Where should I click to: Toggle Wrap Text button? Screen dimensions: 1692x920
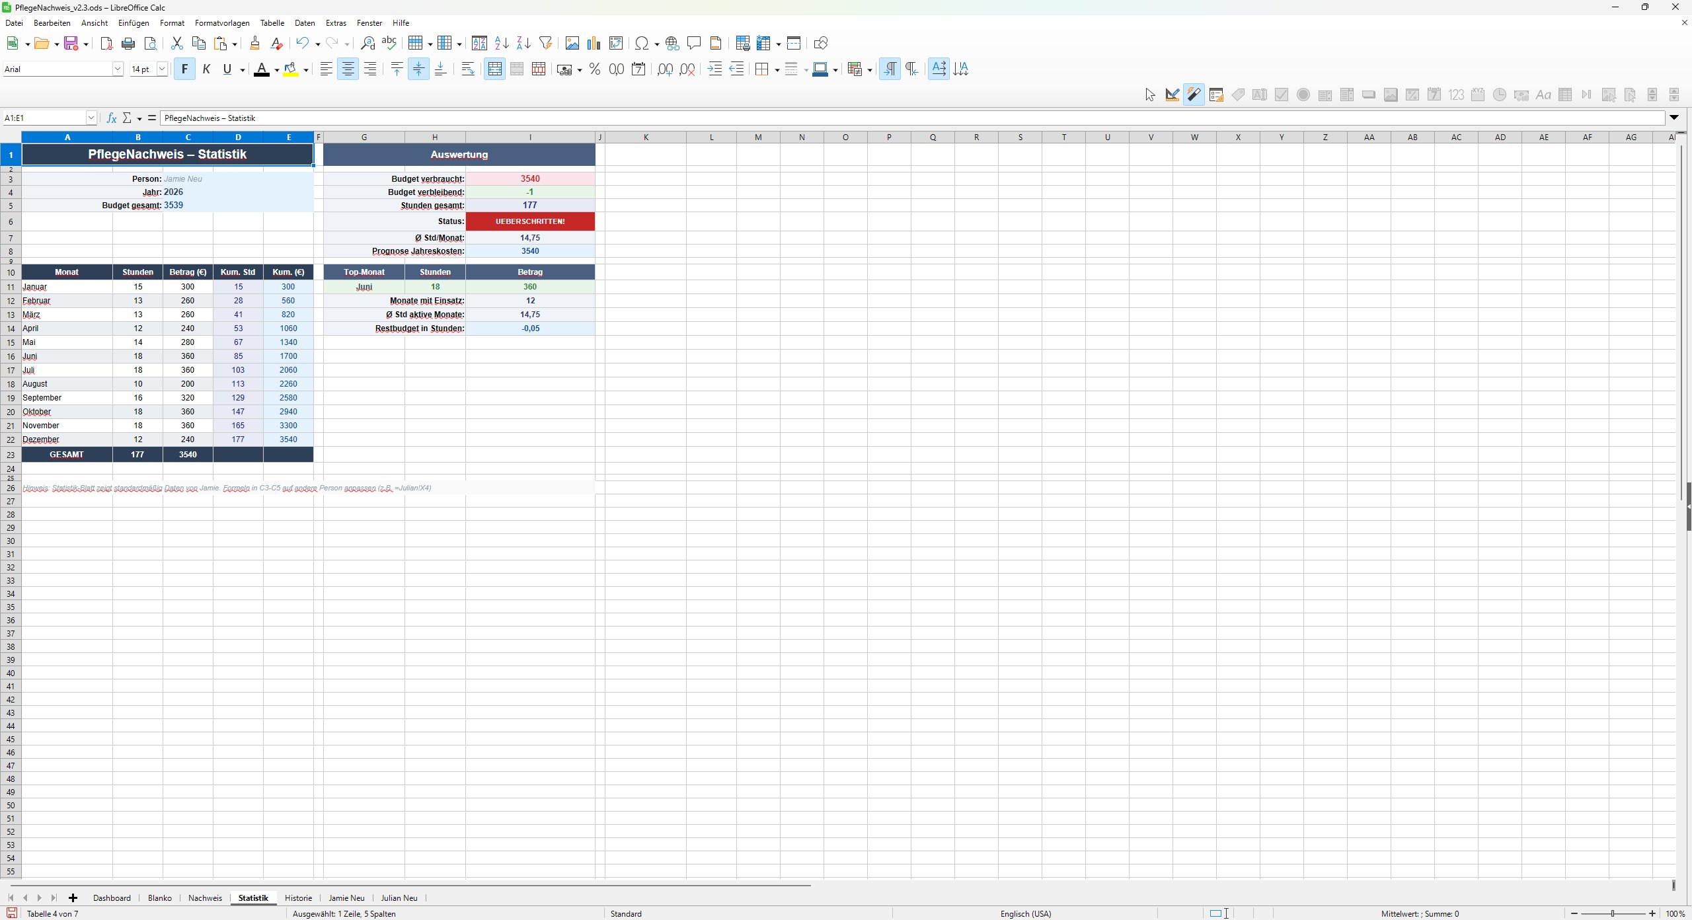coord(468,69)
